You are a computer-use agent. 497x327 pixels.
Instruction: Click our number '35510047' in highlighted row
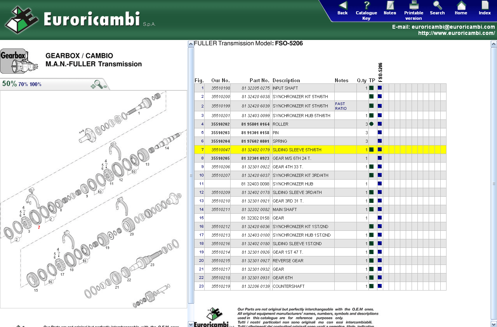pyautogui.click(x=221, y=150)
